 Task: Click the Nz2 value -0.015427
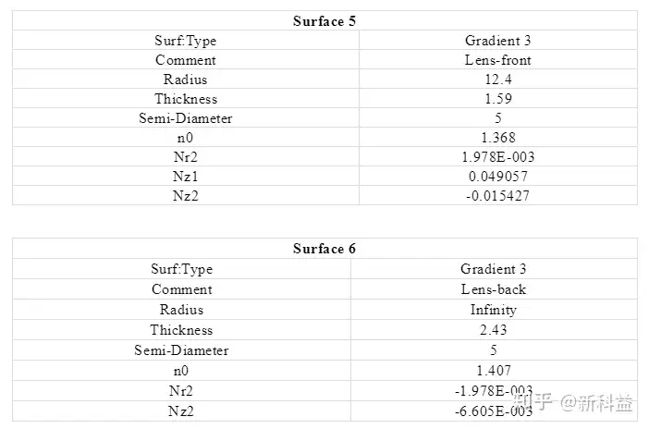498,195
